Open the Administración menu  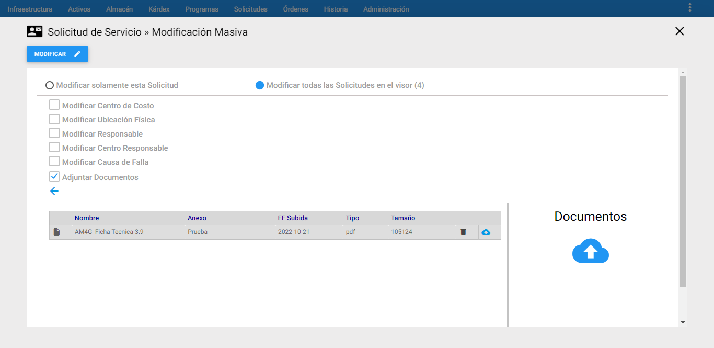[x=386, y=9]
